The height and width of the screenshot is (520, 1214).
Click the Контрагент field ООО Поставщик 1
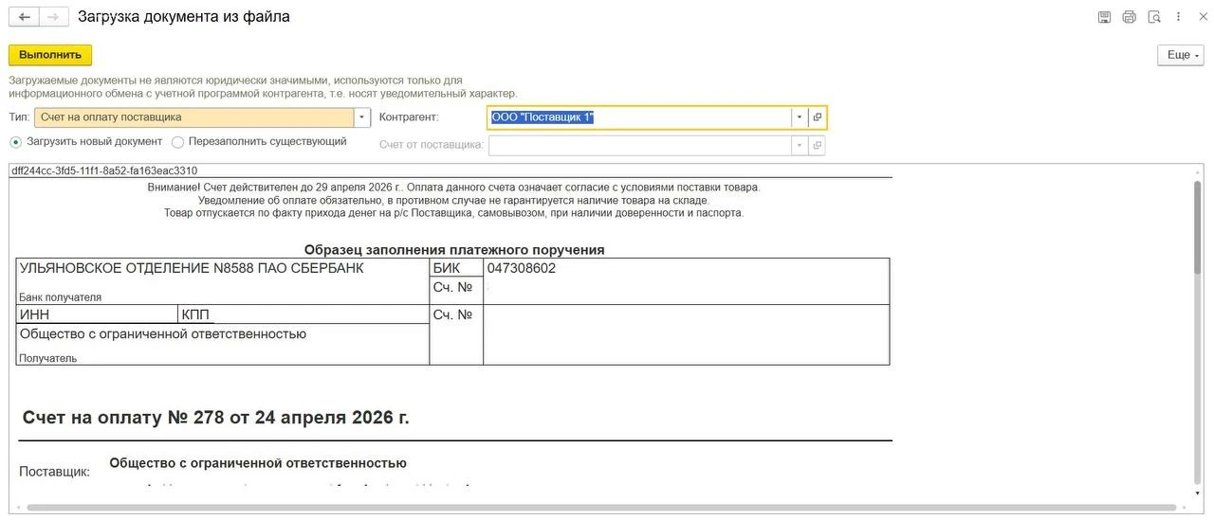click(x=640, y=117)
